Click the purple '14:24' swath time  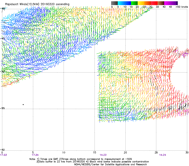[x=163, y=155]
